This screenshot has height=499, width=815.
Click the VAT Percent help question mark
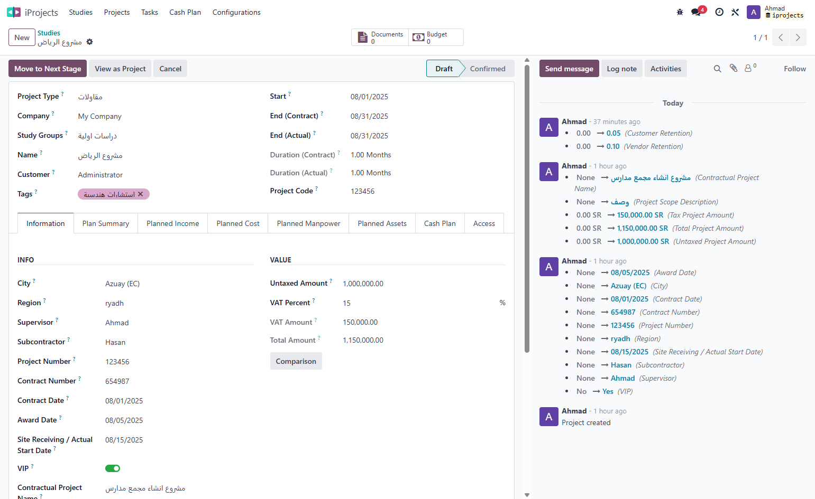(314, 300)
